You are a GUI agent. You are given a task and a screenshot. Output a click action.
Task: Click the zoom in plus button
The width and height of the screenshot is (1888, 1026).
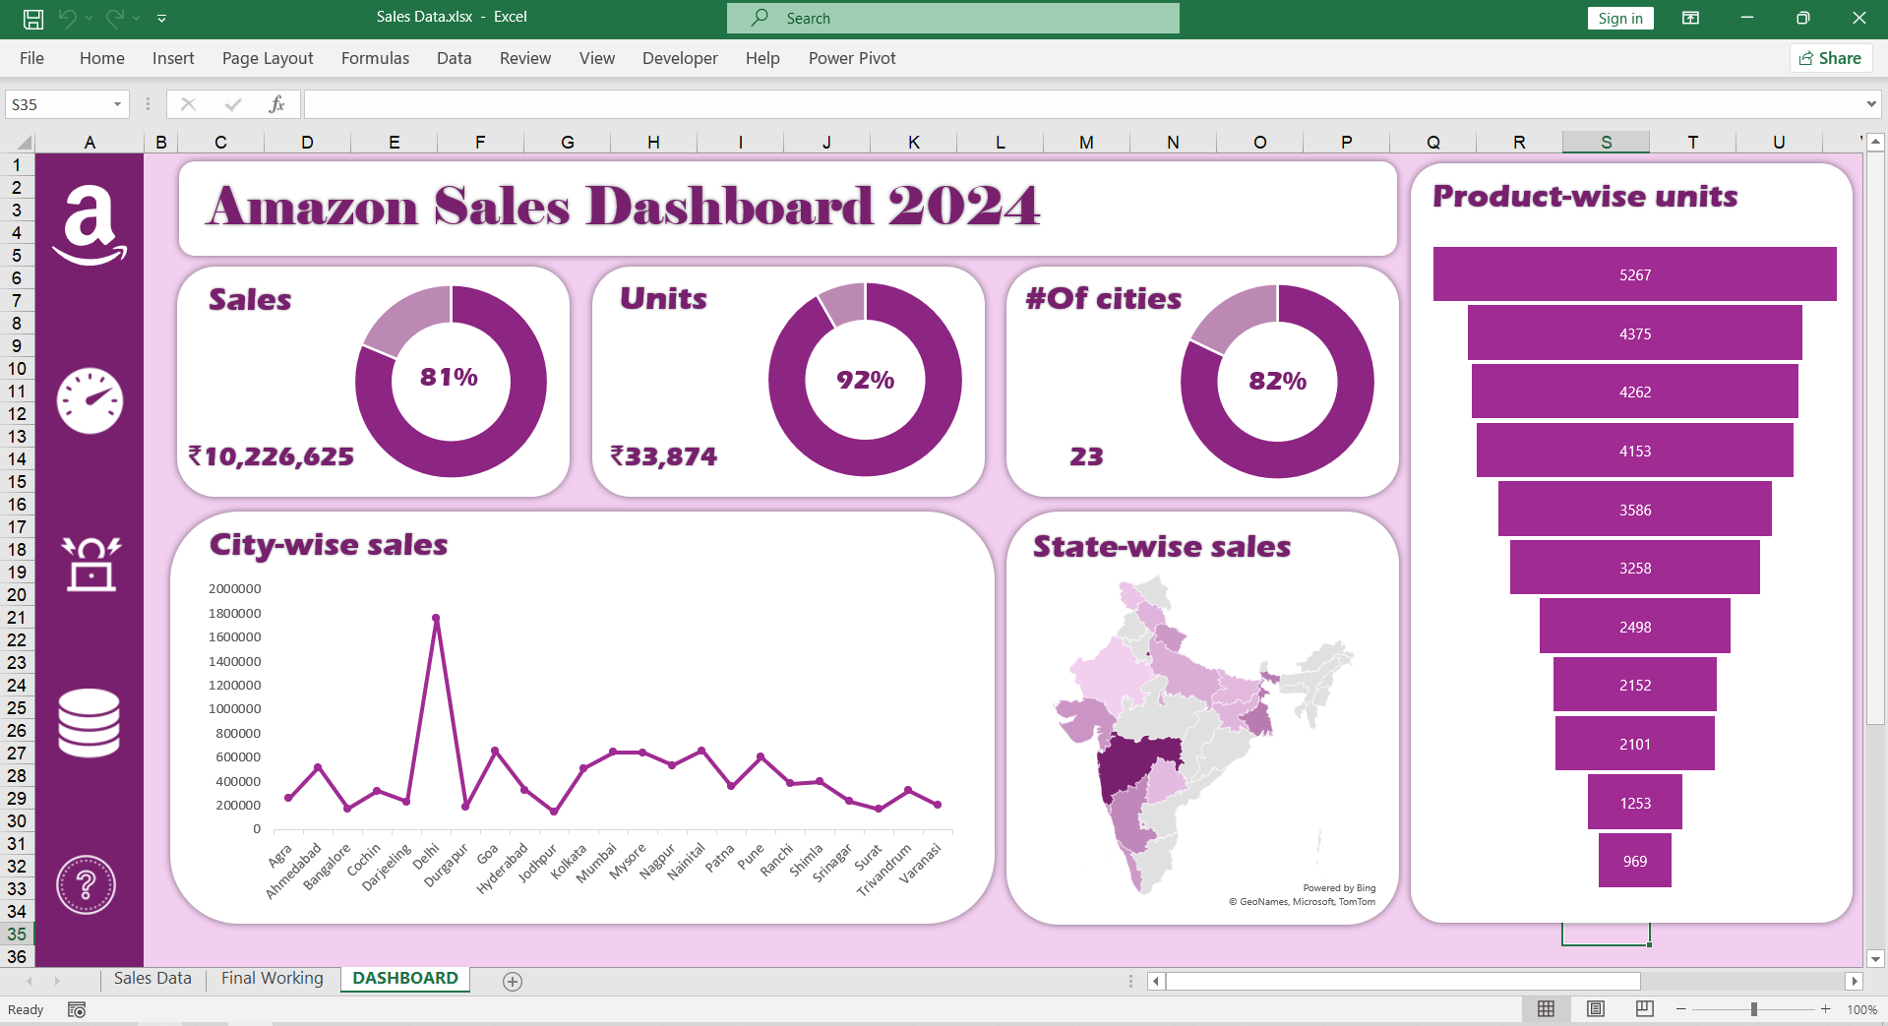(x=1826, y=1009)
